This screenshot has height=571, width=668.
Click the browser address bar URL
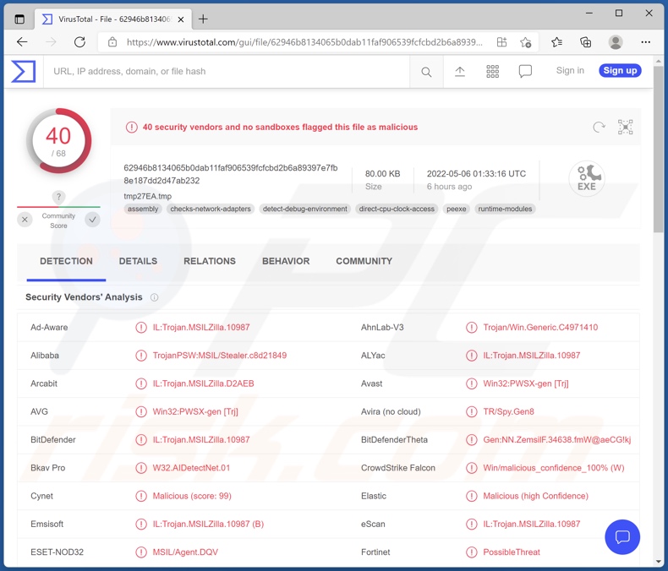pos(304,42)
